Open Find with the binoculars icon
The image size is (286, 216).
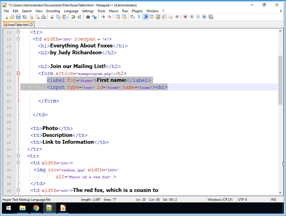coord(88,17)
